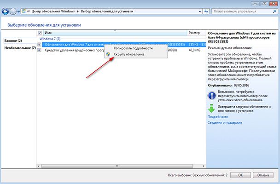Refresh the page with the refresh icon
280x184 pixels.
[206, 11]
